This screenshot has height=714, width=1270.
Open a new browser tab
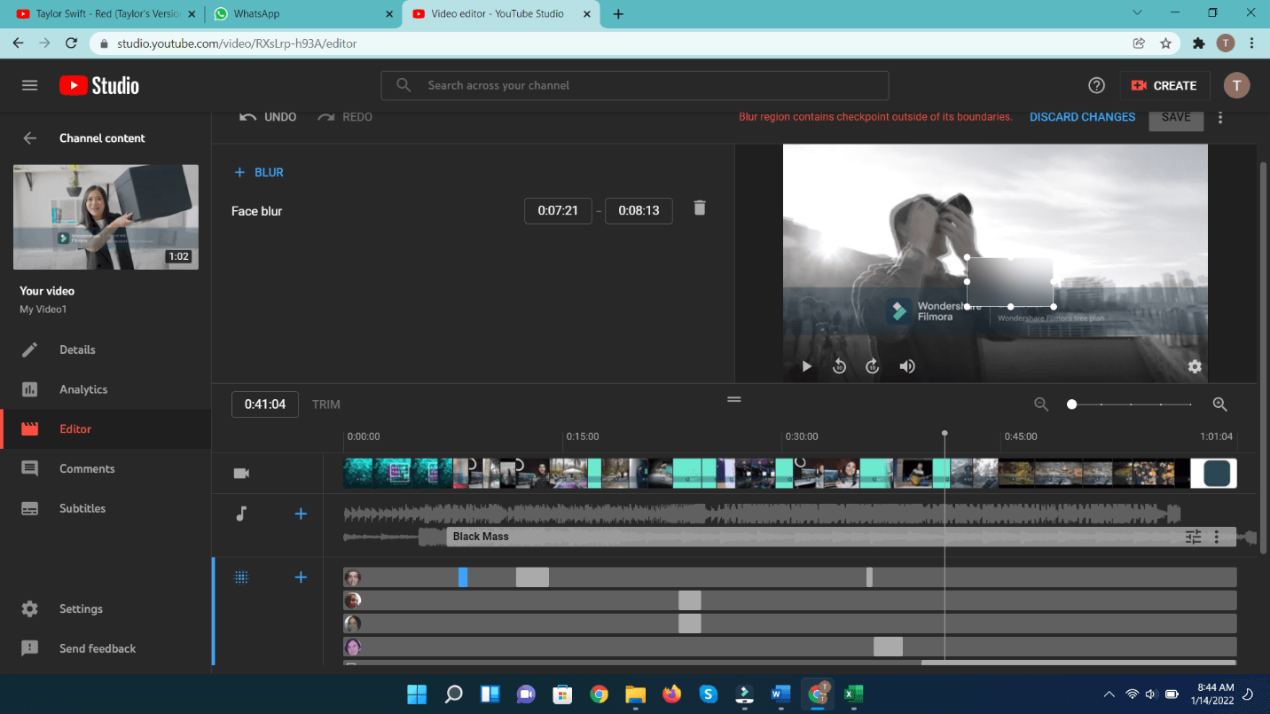[618, 14]
